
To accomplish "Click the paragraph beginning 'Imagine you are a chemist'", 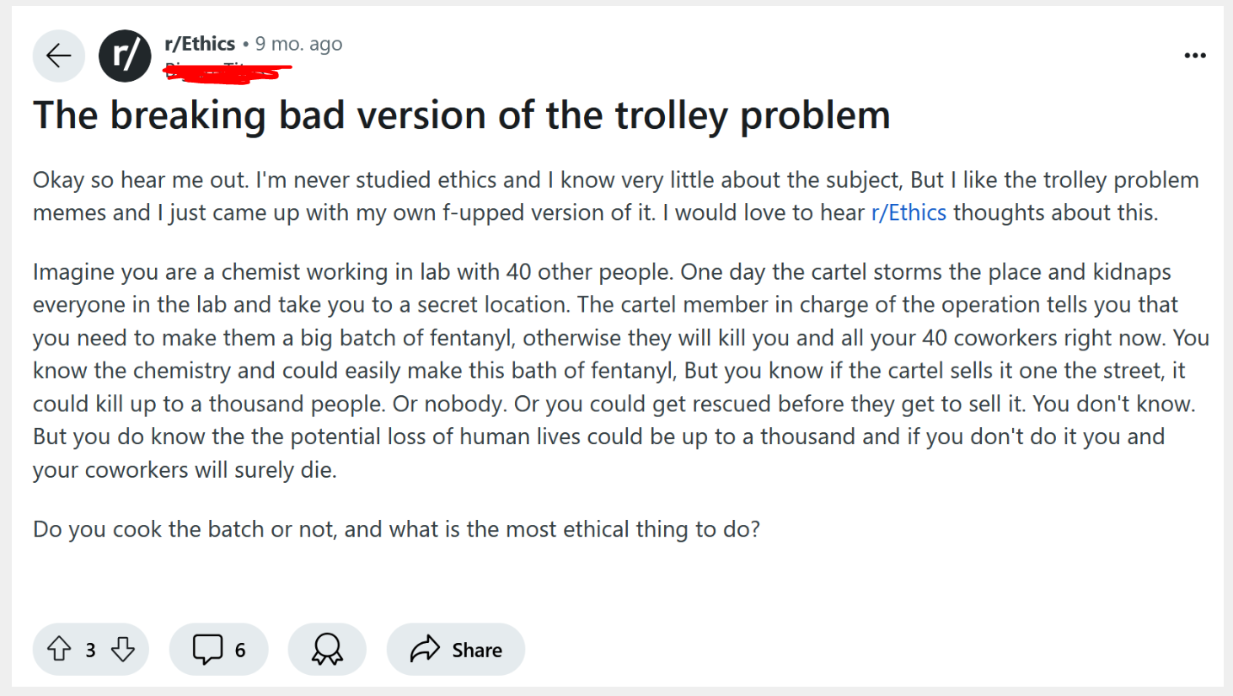I will pyautogui.click(x=590, y=371).
